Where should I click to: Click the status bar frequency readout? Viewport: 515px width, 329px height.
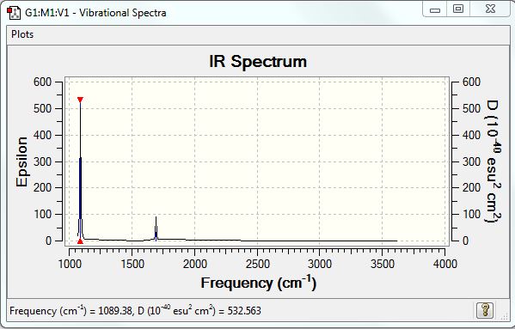coord(135,310)
